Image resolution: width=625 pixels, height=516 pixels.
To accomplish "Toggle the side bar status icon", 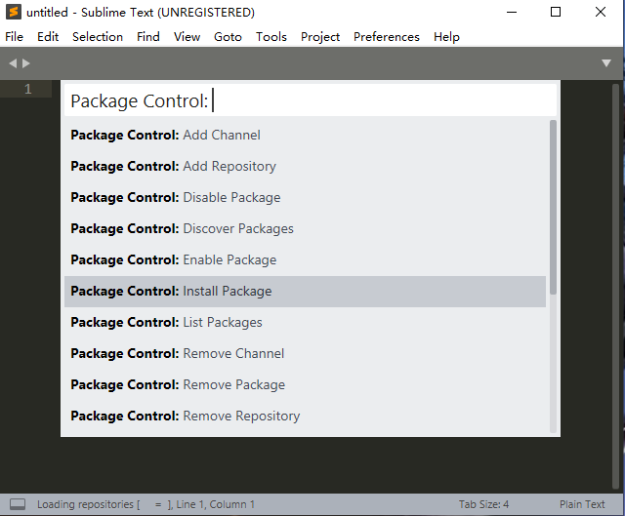I will (18, 504).
